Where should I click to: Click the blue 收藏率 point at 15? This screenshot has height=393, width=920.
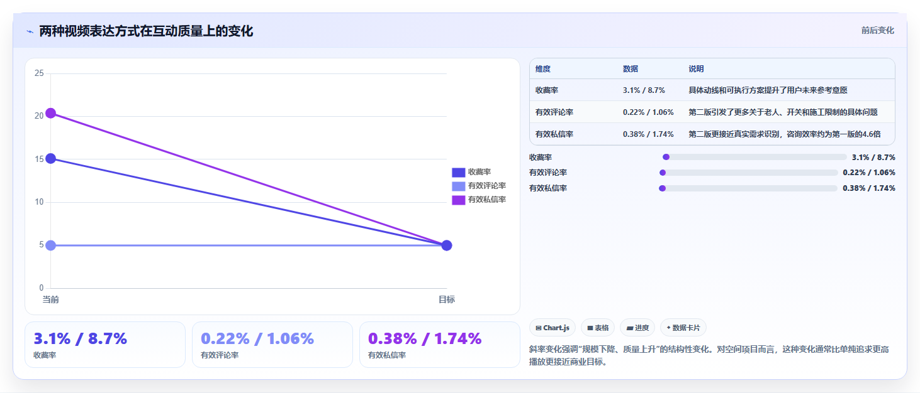click(50, 158)
